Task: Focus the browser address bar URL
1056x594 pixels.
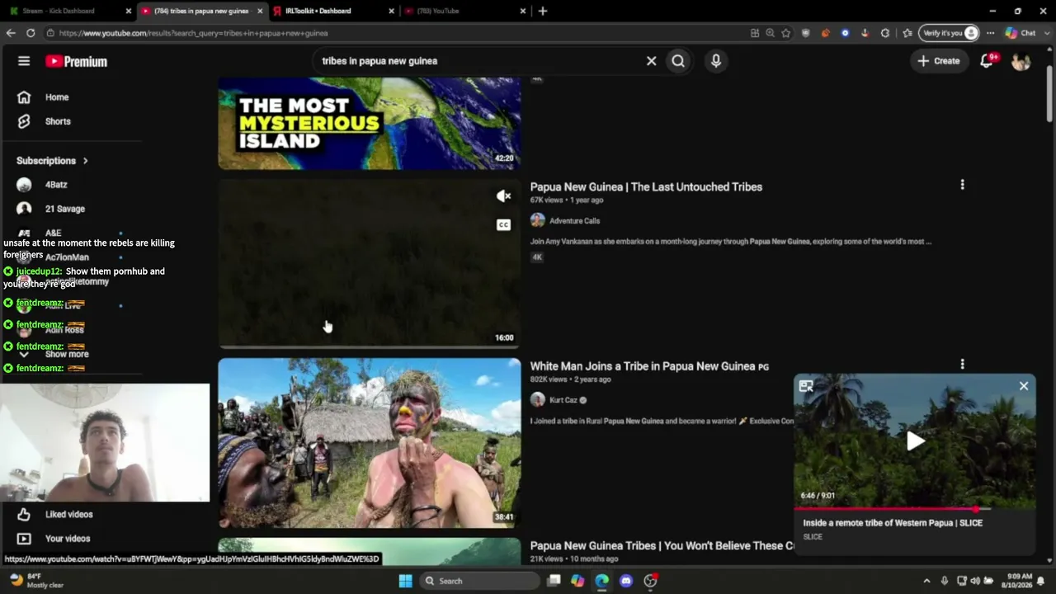Action: 396,33
